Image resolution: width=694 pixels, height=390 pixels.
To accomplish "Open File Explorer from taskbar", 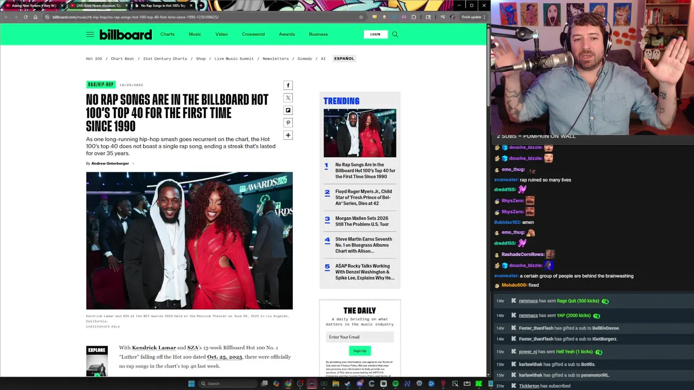I will 336,383.
